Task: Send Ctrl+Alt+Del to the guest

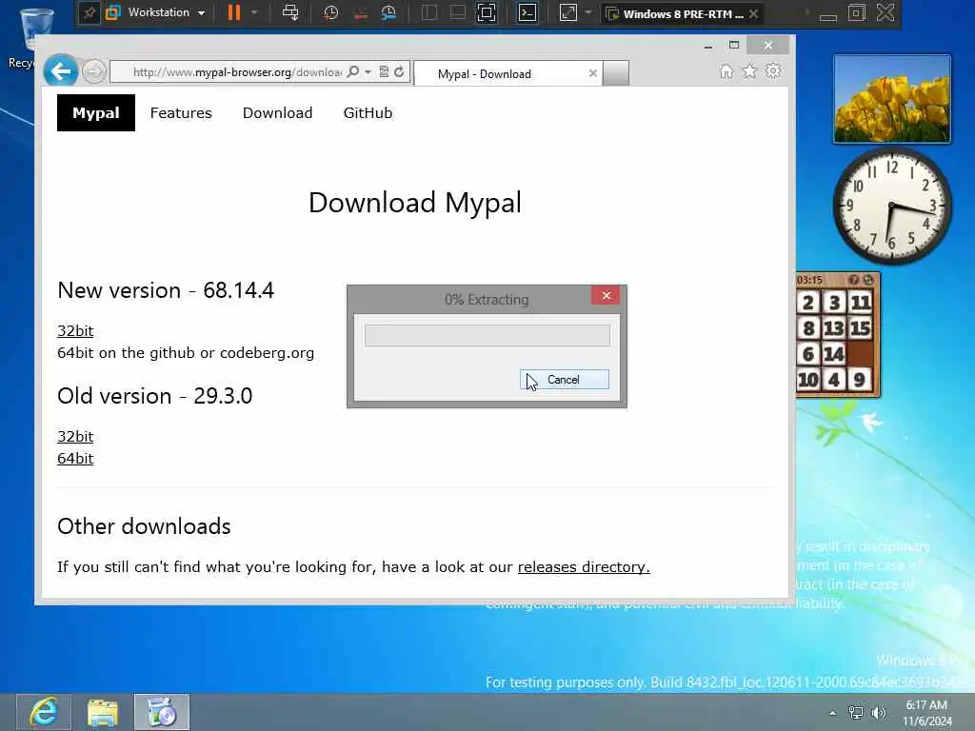Action: 290,12
